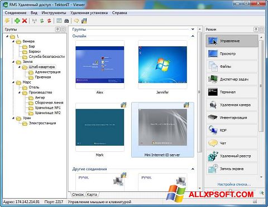Open the Соединение menu
The width and height of the screenshot is (268, 207).
16,13
